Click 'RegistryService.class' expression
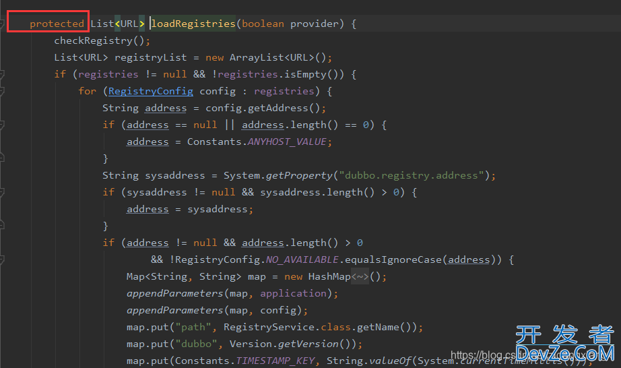621x368 pixels. pos(287,327)
